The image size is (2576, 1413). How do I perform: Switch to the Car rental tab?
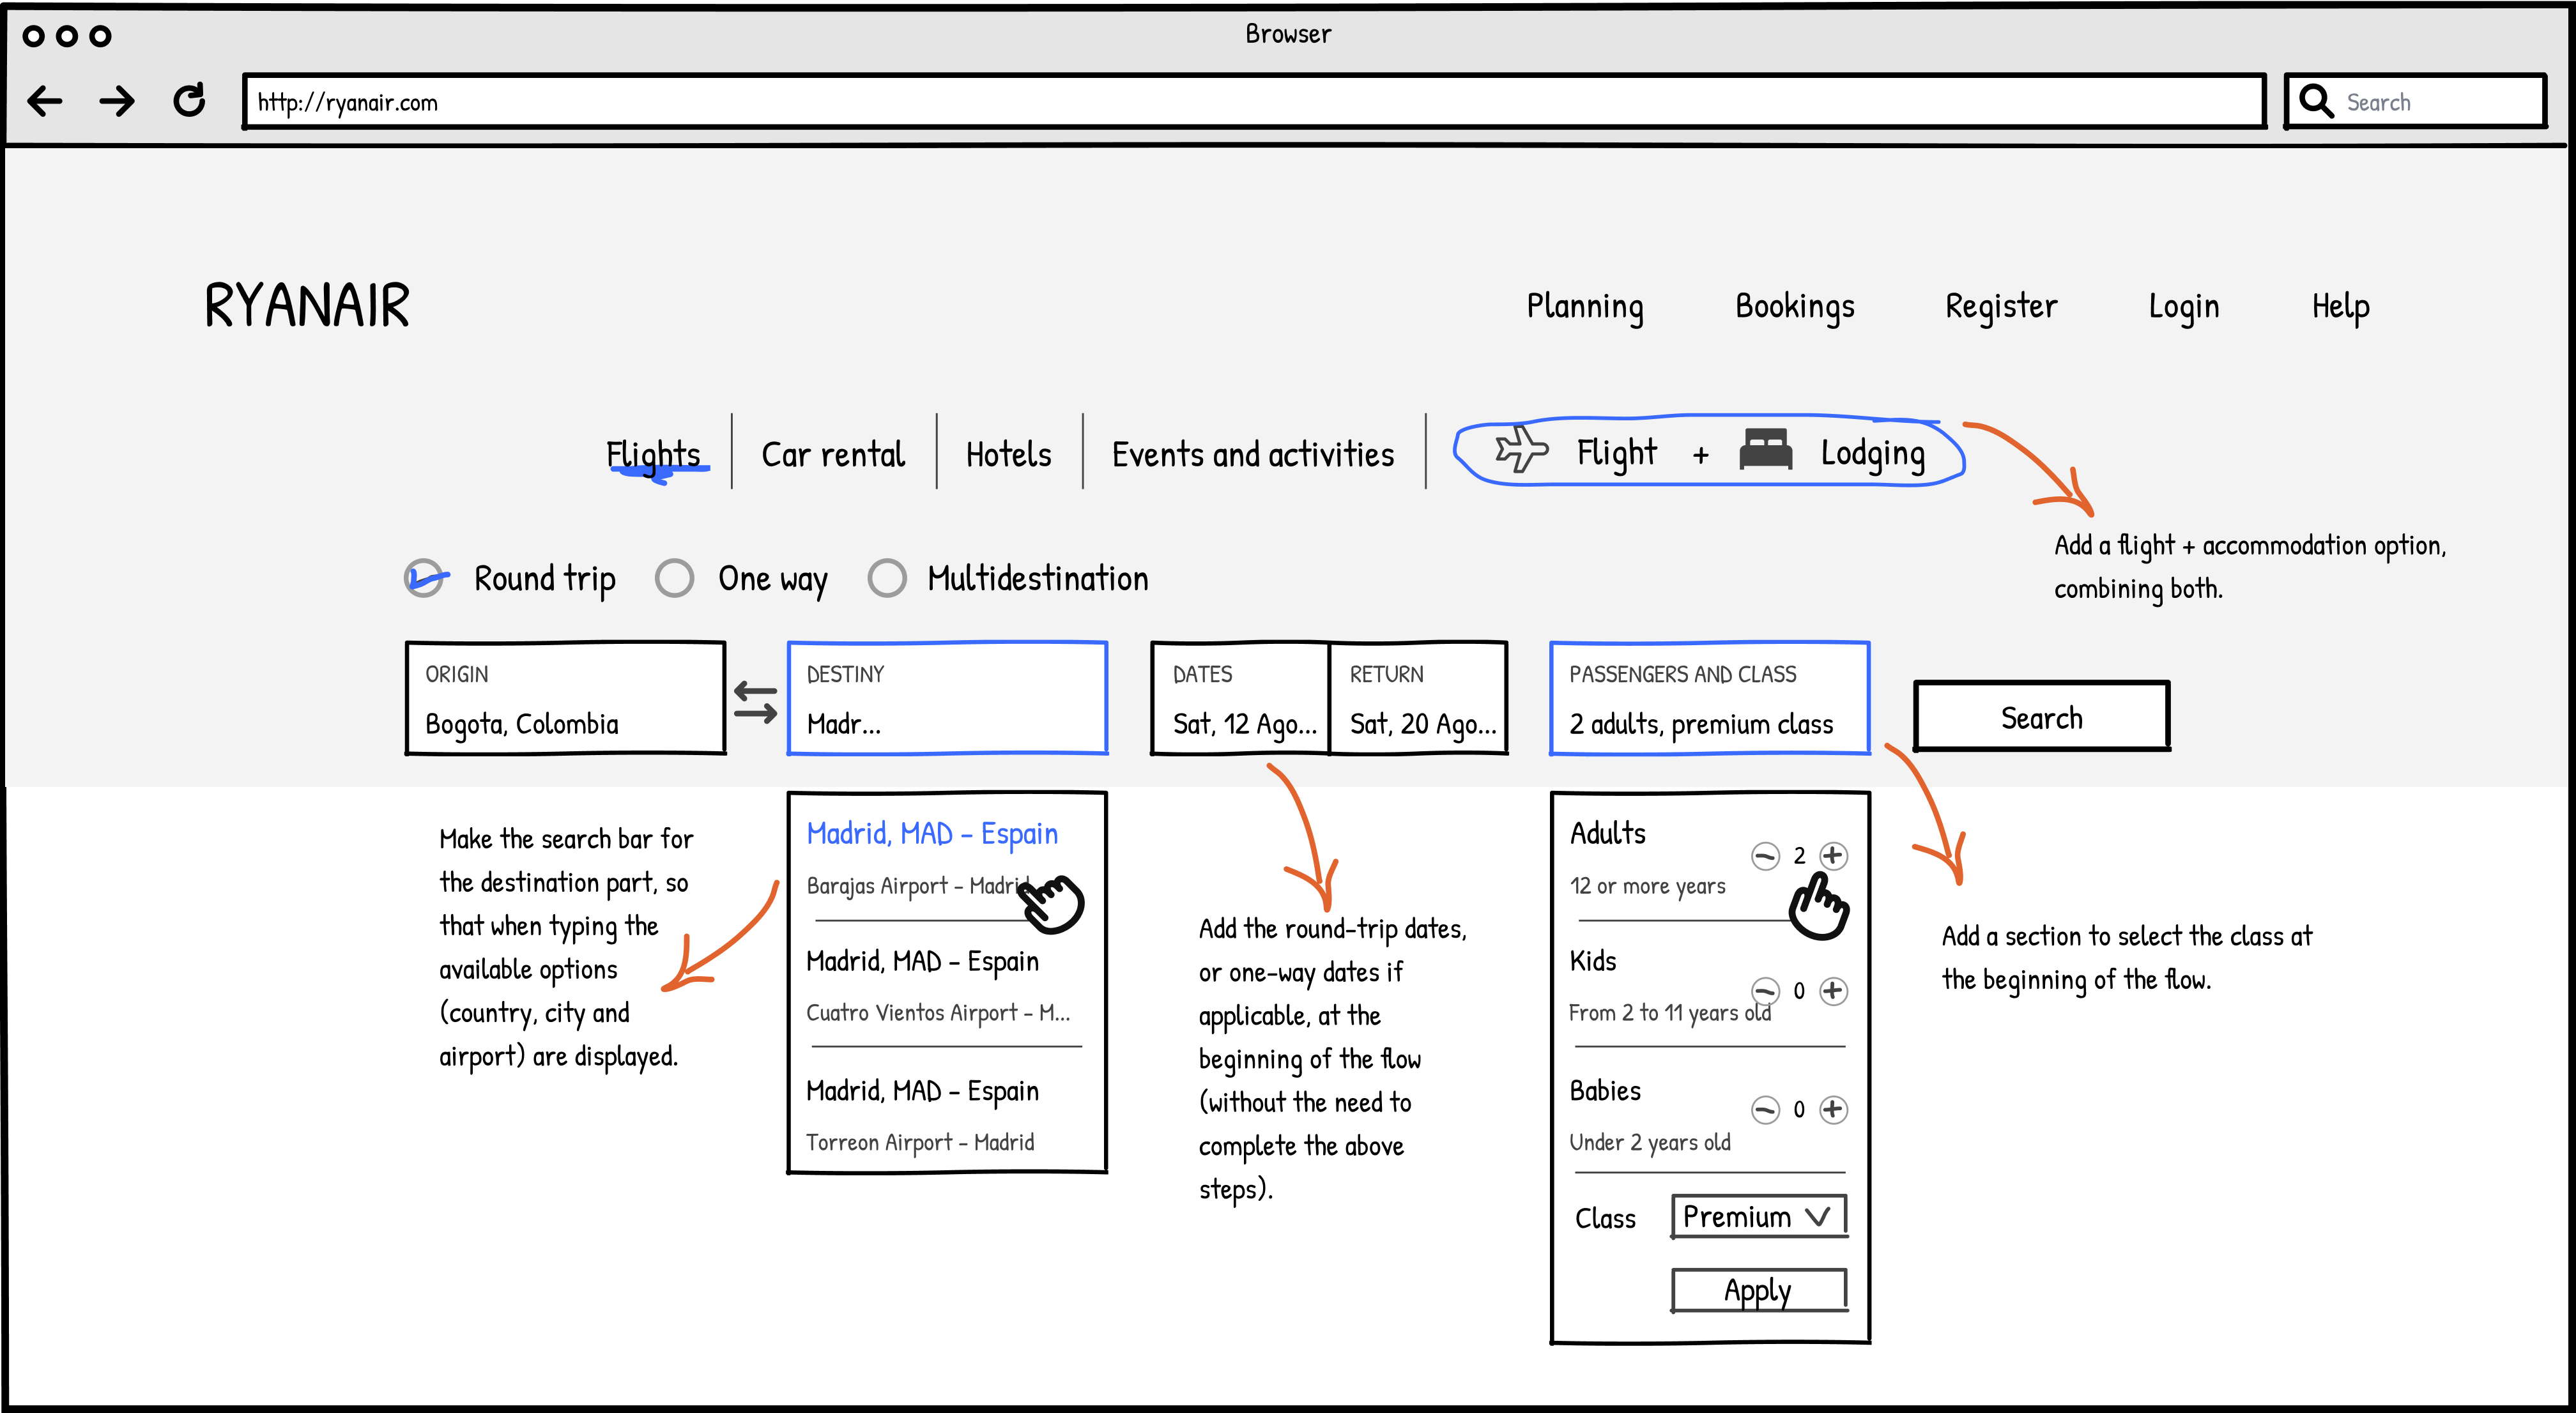833,455
